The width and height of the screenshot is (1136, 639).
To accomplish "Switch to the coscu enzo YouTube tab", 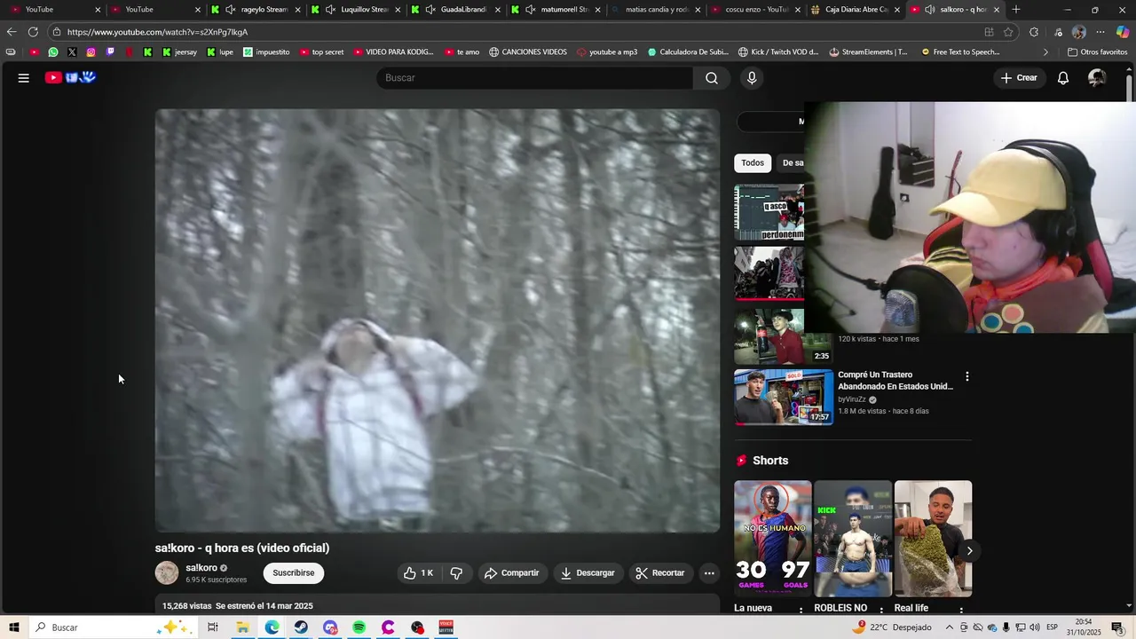I will [x=754, y=10].
